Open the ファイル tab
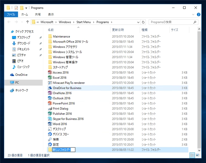Image resolution: width=206 pixels, height=163 pixels. pyautogui.click(x=11, y=14)
